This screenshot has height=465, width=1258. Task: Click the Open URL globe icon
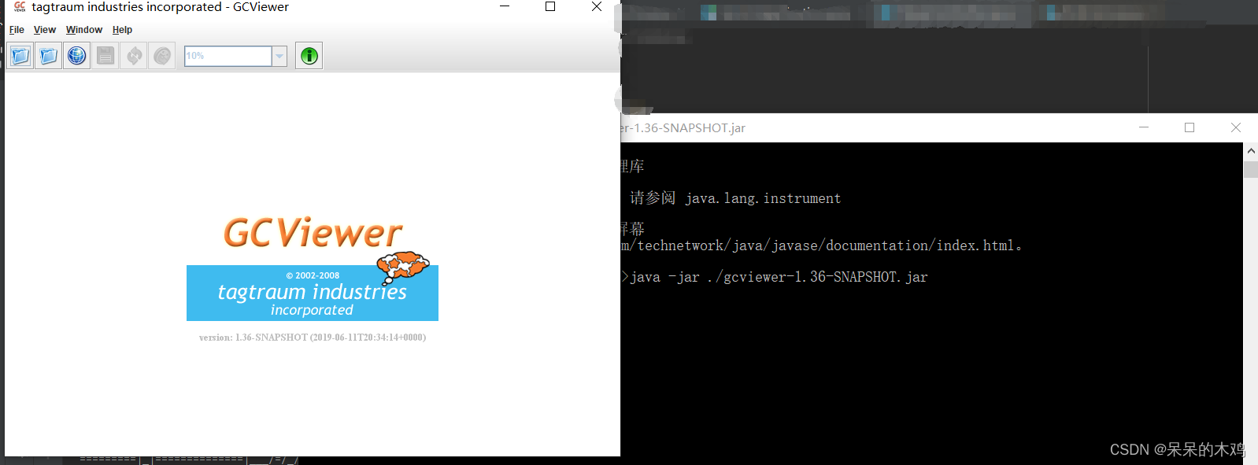coord(77,56)
